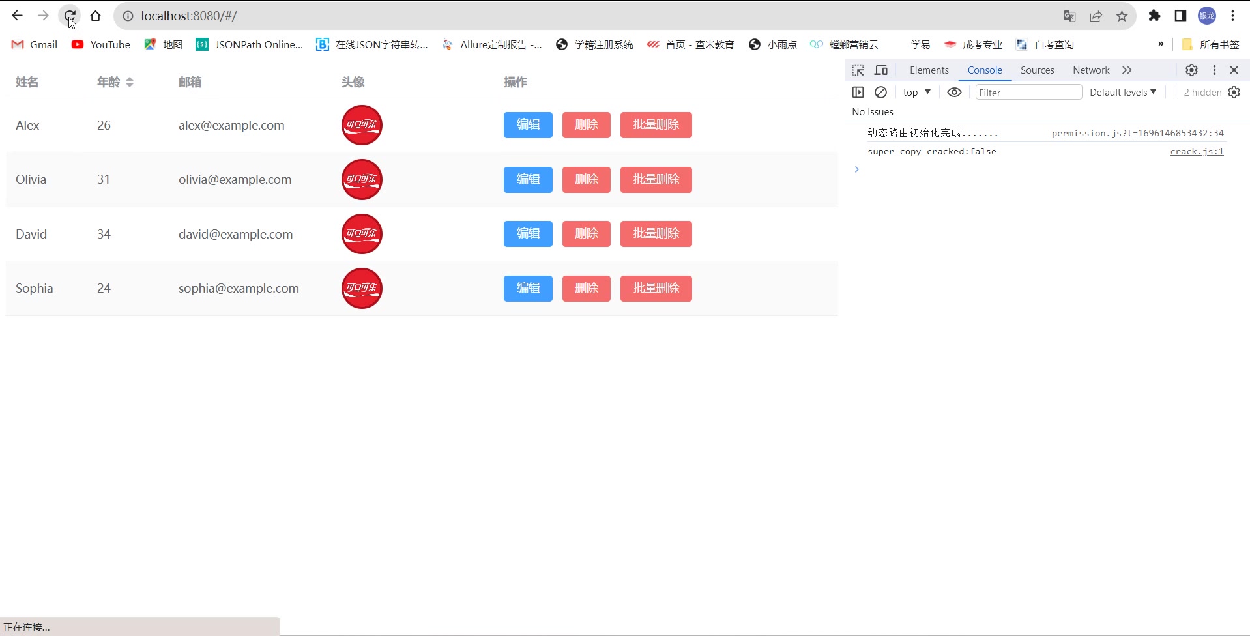This screenshot has height=636, width=1250.
Task: Show the console sidebar panel
Action: tap(858, 93)
